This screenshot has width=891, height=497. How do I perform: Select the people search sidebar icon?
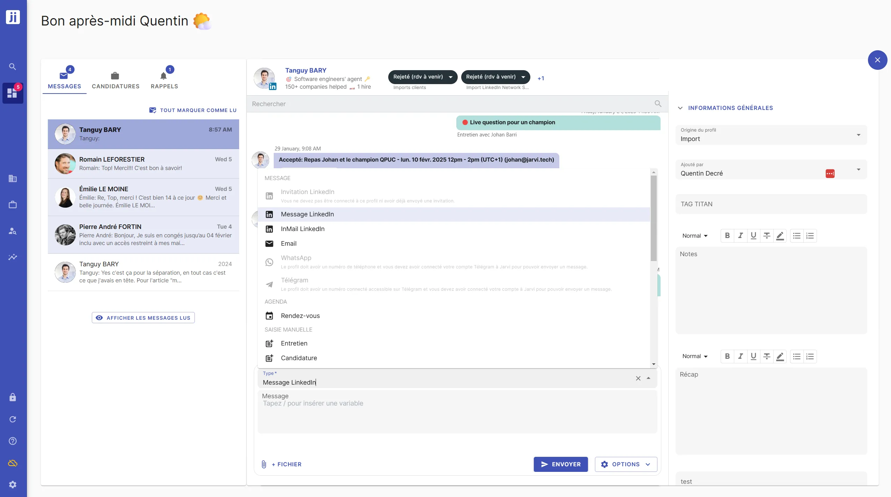pyautogui.click(x=13, y=230)
